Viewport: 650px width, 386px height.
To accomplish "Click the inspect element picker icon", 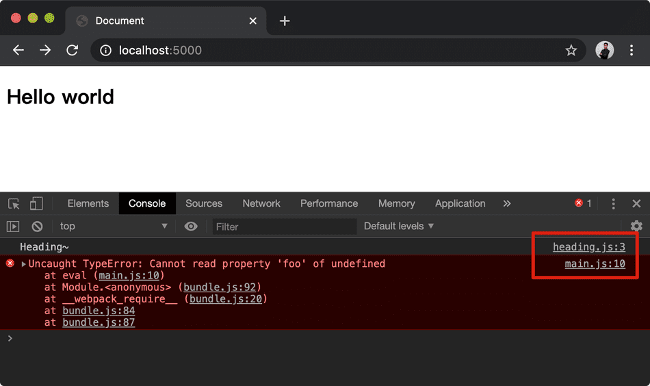I will (14, 204).
